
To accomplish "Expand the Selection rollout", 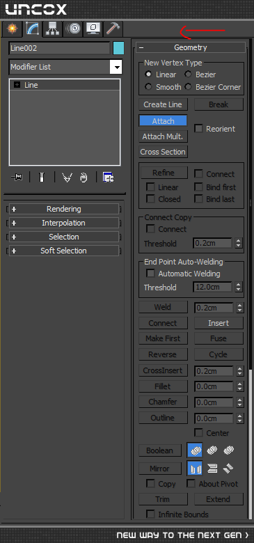I will tap(63, 237).
